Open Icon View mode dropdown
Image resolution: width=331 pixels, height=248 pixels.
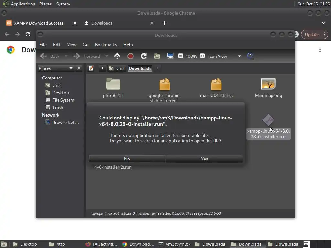click(224, 56)
